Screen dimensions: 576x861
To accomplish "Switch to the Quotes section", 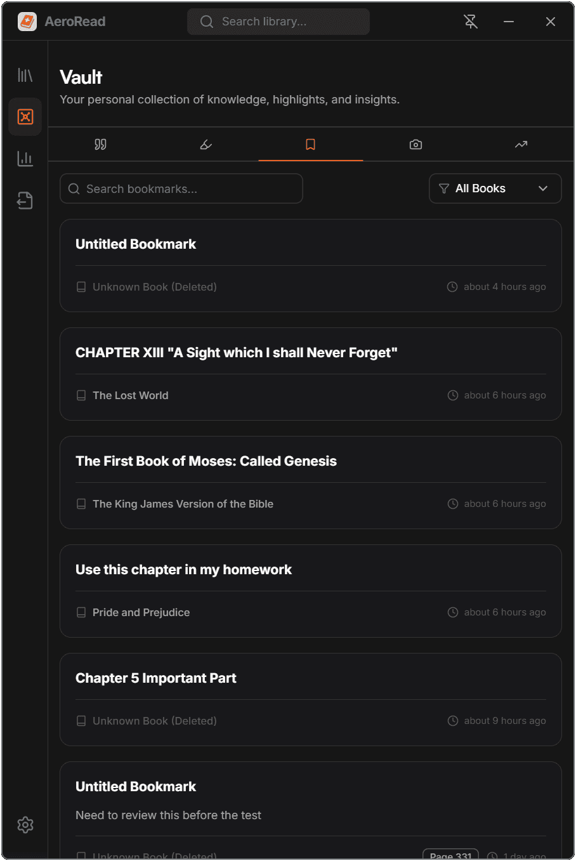I will [100, 144].
